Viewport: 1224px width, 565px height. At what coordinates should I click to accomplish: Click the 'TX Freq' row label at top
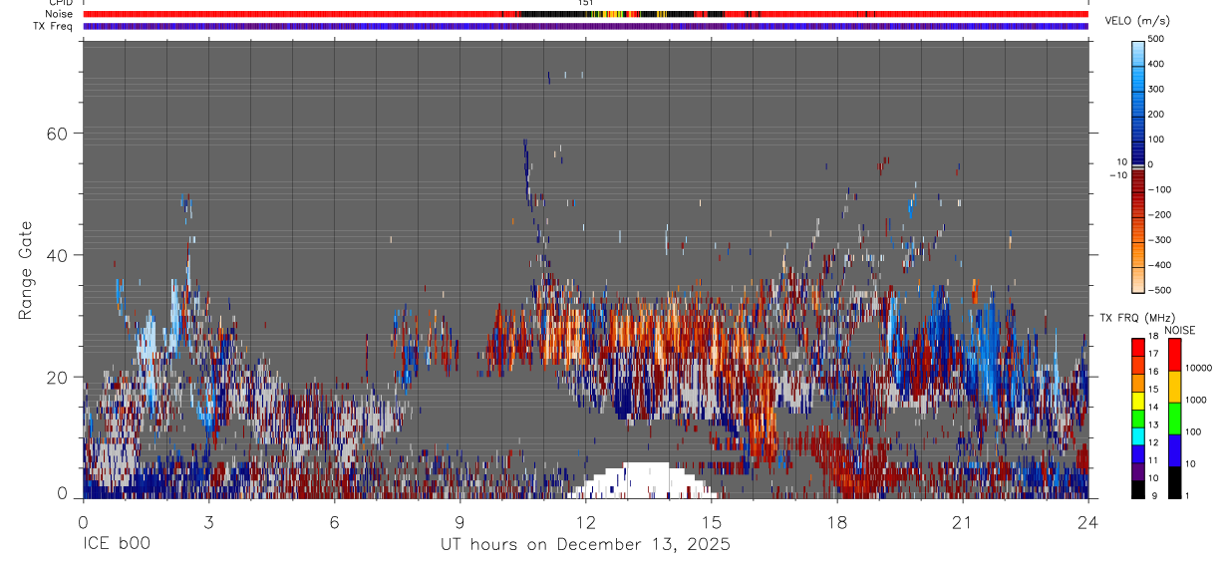point(54,26)
